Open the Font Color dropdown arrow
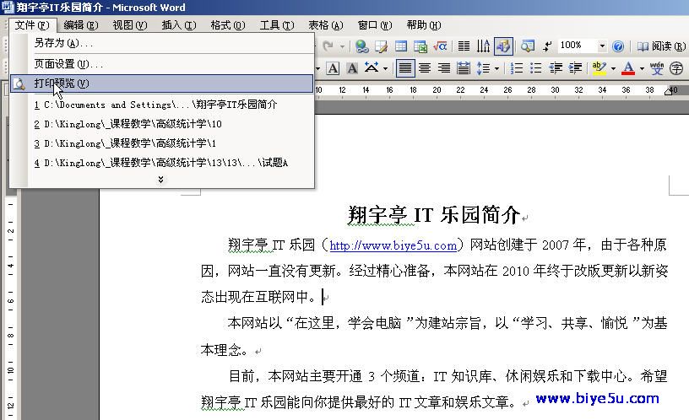 642,68
